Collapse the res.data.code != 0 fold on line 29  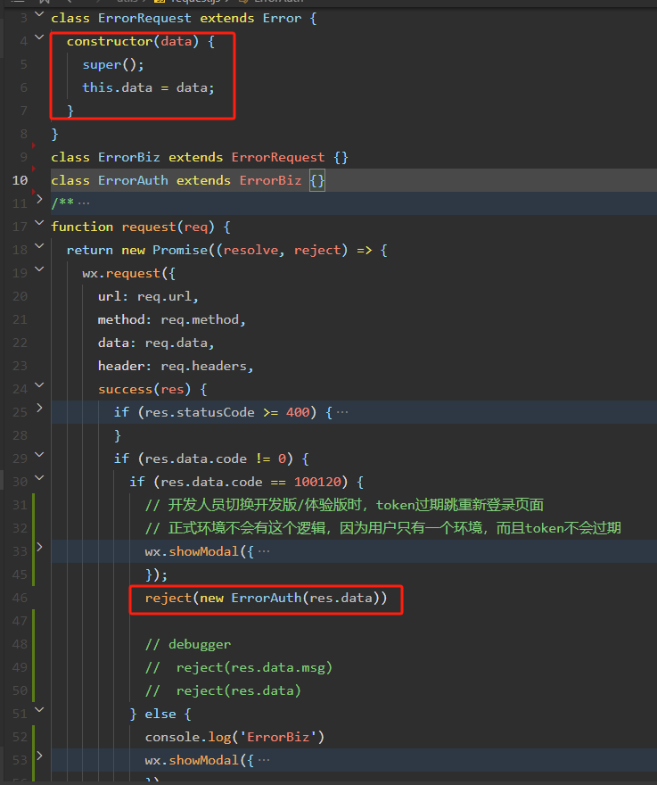(39, 455)
